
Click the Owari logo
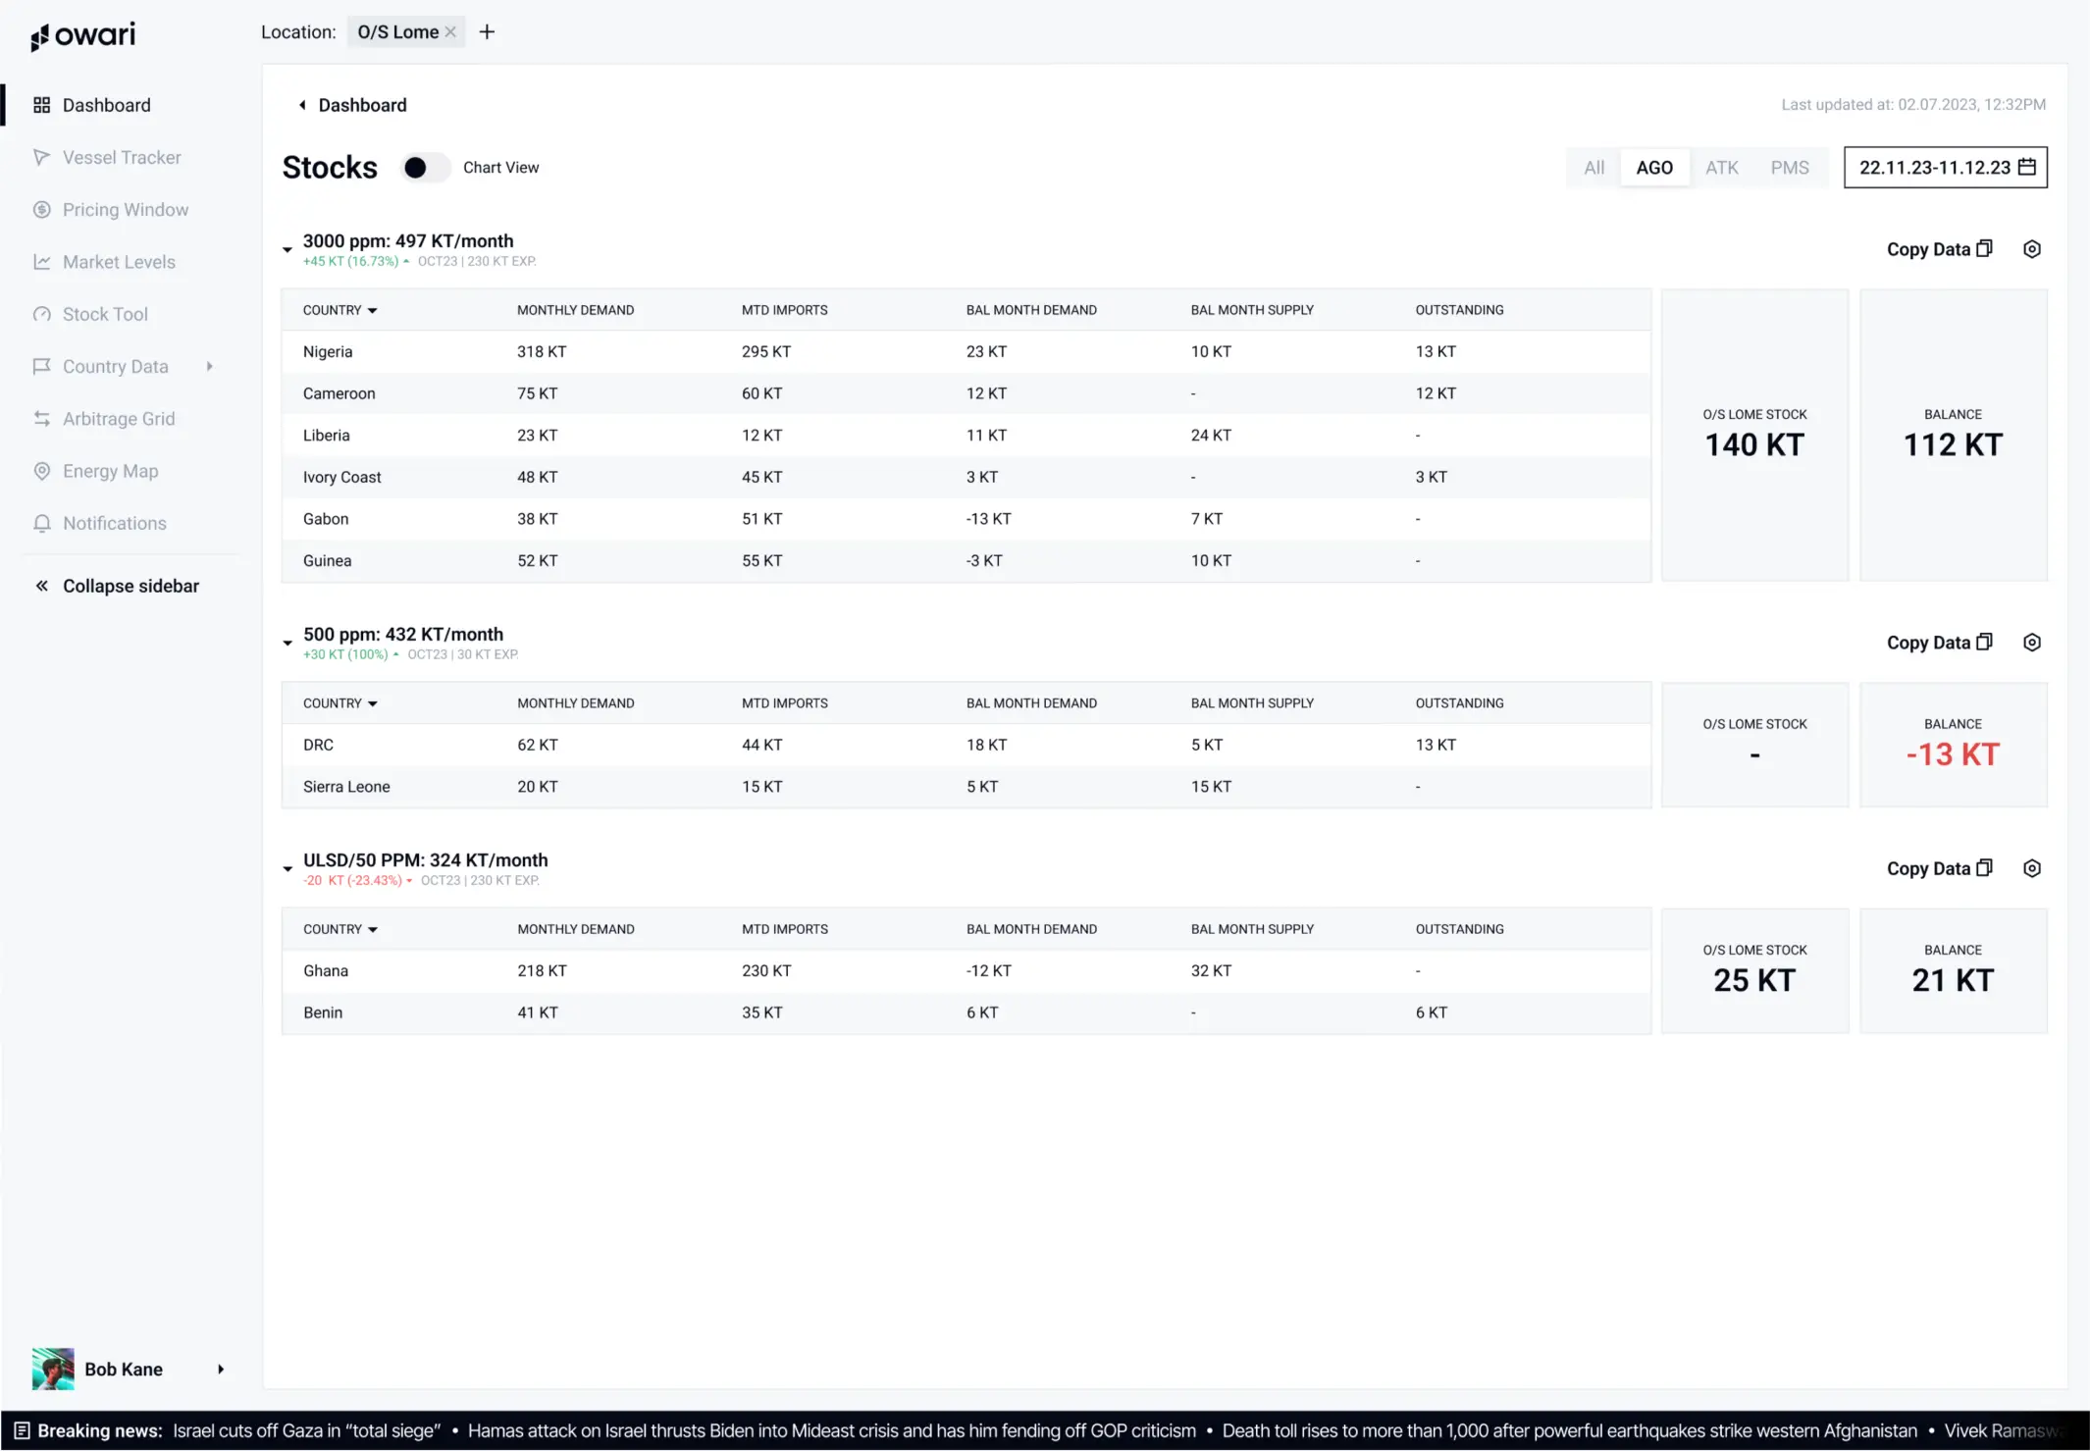pyautogui.click(x=83, y=36)
